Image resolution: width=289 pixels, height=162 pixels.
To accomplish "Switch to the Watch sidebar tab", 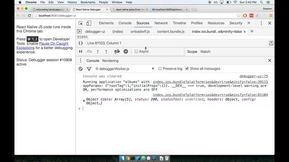I will [x=205, y=52].
